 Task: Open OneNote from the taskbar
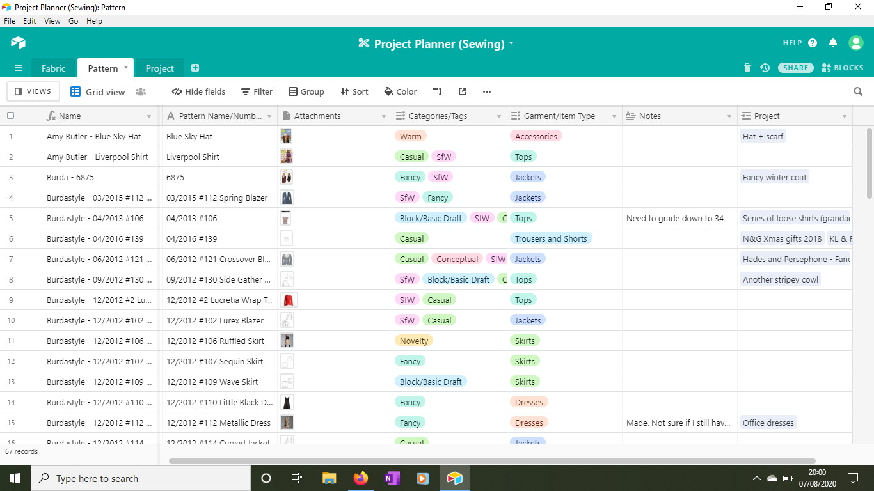[392, 478]
